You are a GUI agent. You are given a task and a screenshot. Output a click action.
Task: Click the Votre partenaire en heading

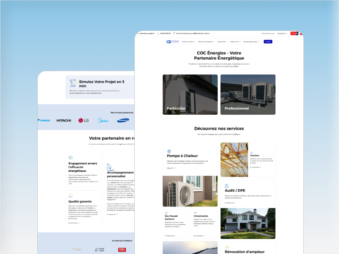tap(111, 138)
